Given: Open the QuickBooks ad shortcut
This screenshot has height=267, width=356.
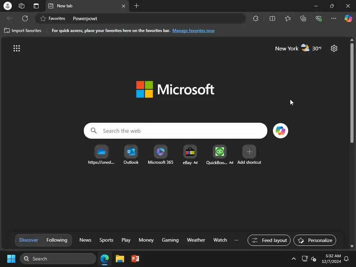Looking at the screenshot, I should (220, 155).
